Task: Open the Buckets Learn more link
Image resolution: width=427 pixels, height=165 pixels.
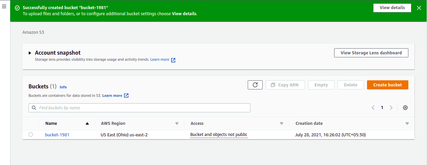Action: click(112, 95)
